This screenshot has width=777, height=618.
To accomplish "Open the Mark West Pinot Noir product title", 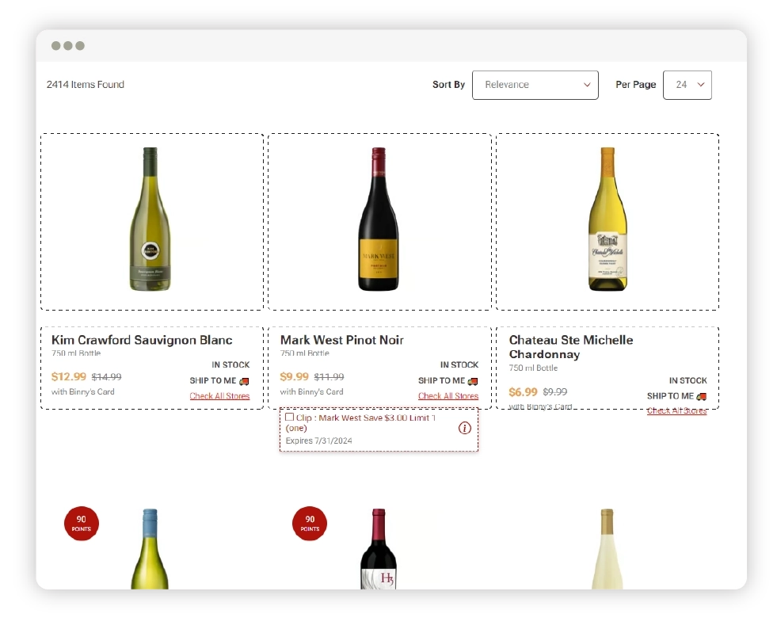I will point(341,340).
